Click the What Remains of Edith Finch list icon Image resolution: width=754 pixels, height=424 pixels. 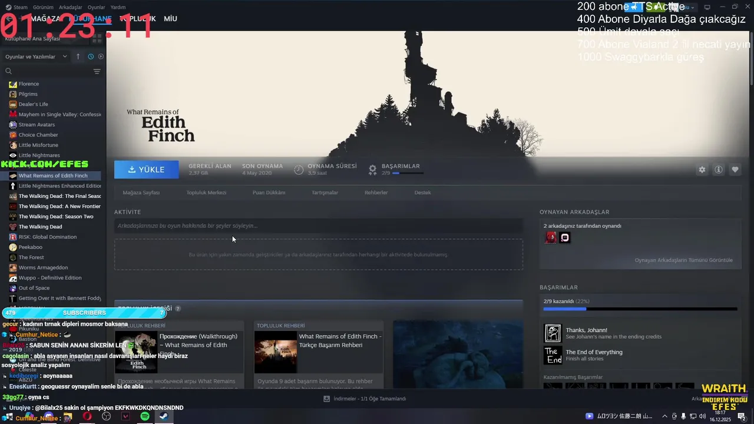13,175
